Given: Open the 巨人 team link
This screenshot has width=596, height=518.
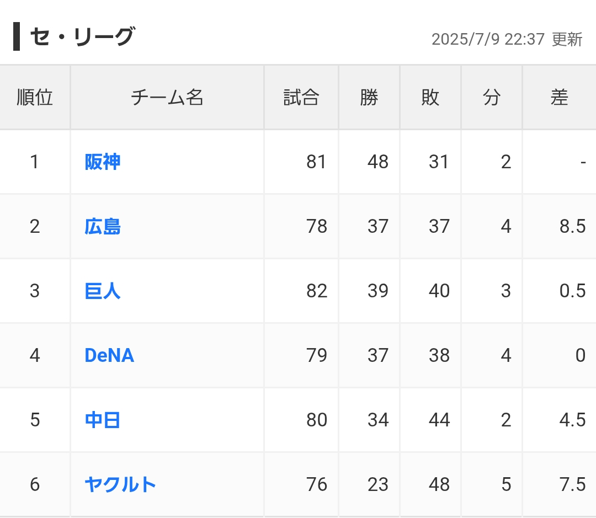Looking at the screenshot, I should [102, 291].
